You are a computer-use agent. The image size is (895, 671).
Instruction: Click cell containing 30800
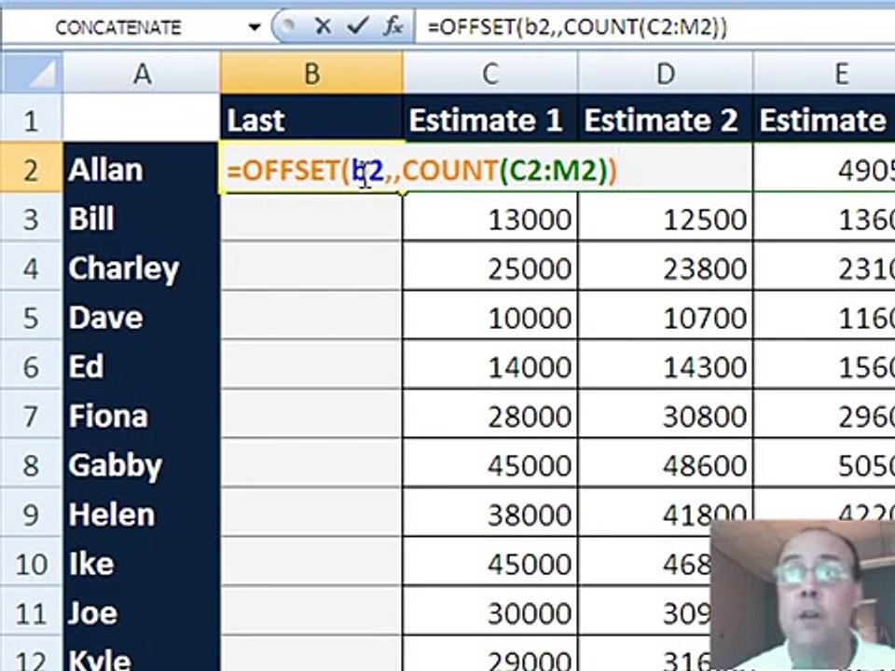[x=666, y=416]
